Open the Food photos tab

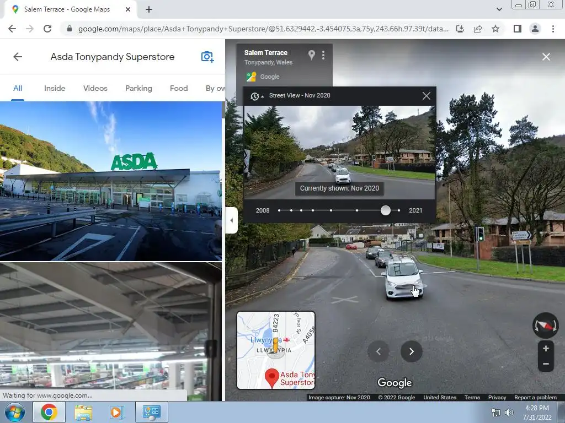179,88
